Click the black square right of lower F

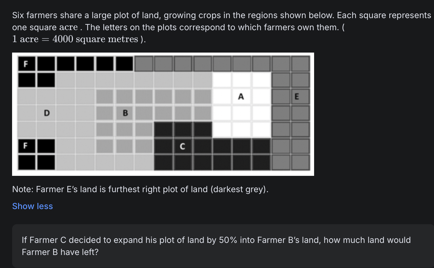46,146
